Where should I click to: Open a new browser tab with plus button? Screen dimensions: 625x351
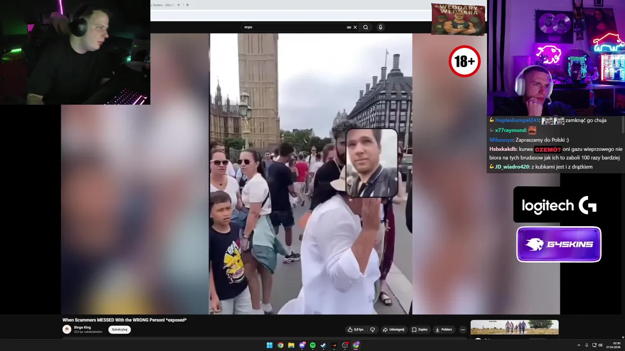(x=187, y=5)
